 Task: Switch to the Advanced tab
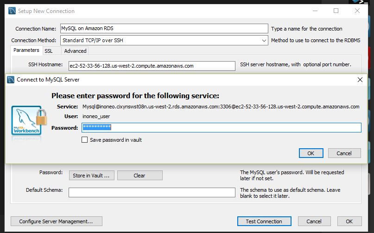[x=75, y=51]
